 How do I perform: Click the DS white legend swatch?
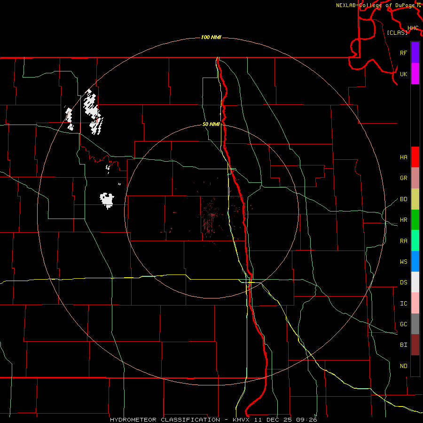point(415,282)
